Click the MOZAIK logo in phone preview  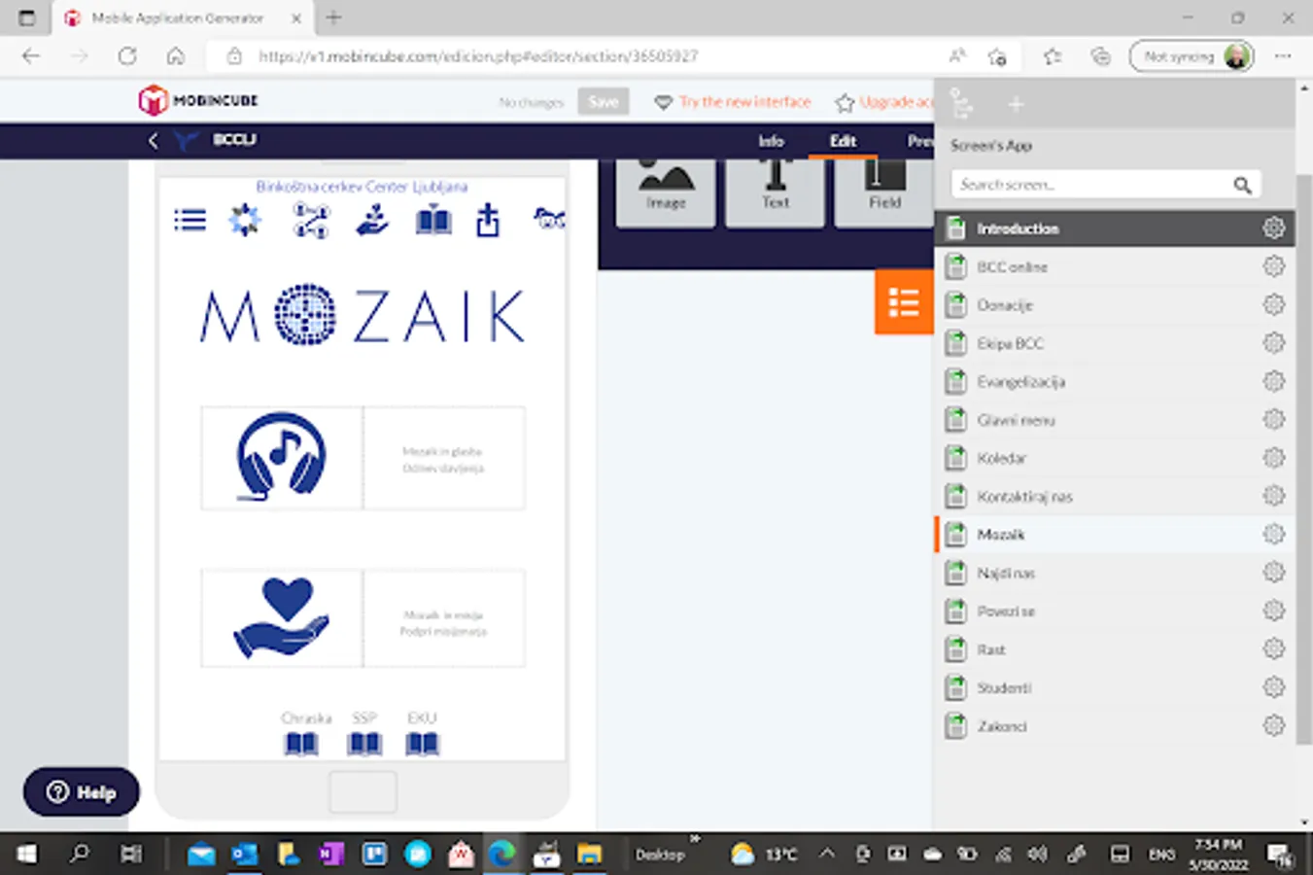coord(363,315)
